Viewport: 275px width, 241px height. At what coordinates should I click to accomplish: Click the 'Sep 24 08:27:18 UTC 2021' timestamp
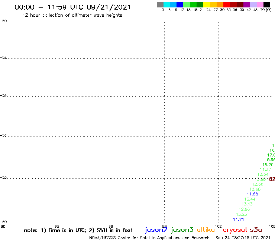[x=243, y=238]
